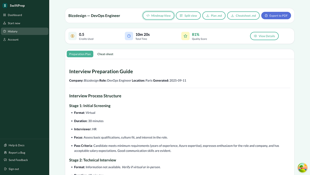The width and height of the screenshot is (310, 175).
Task: Open Mindmap View
Action: click(x=158, y=15)
